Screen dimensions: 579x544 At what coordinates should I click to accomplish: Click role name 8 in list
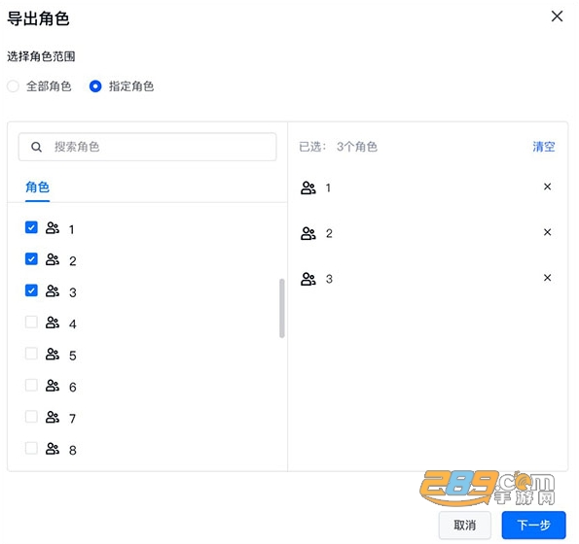72,451
